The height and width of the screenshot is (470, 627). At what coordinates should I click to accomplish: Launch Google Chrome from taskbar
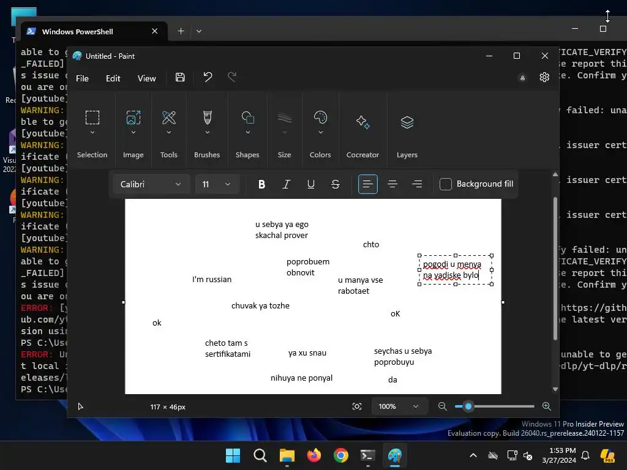click(x=341, y=455)
